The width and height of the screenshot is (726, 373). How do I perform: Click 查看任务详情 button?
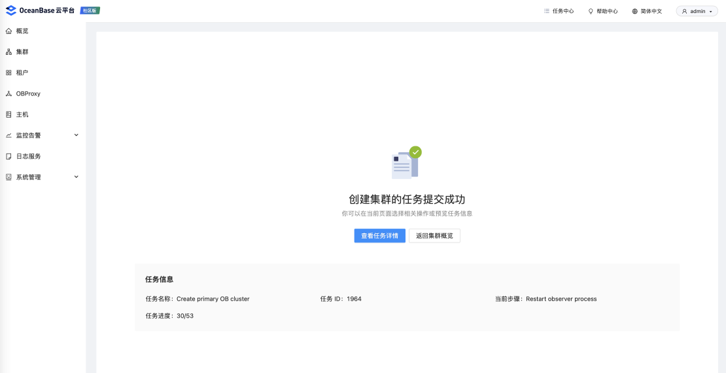pos(379,235)
